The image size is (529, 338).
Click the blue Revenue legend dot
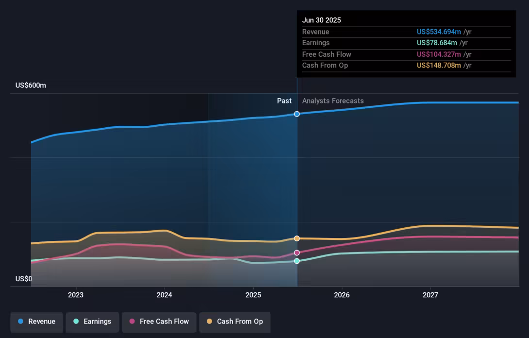tap(20, 321)
